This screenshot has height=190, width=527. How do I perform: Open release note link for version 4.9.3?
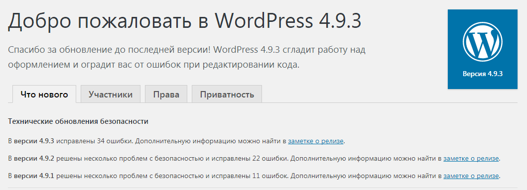[x=316, y=141]
